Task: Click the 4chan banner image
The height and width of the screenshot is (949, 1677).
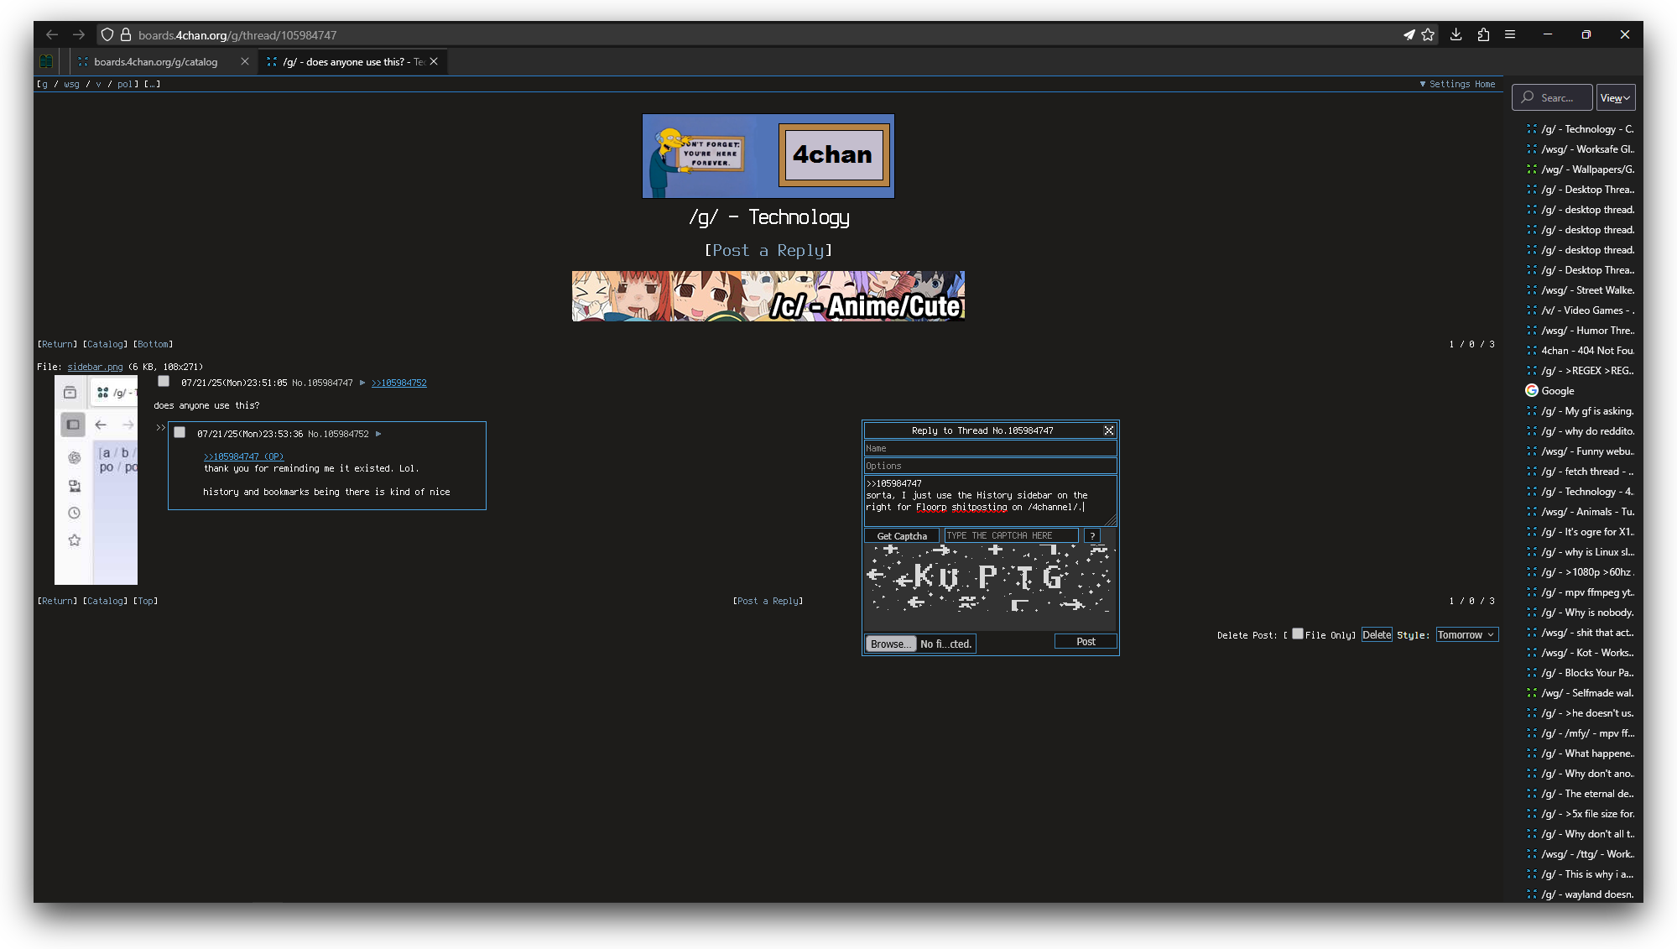Action: pos(768,156)
